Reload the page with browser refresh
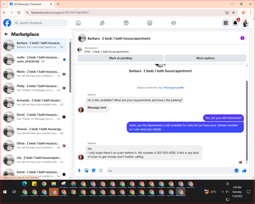Viewport: 255px width, 204px height. pyautogui.click(x=19, y=13)
